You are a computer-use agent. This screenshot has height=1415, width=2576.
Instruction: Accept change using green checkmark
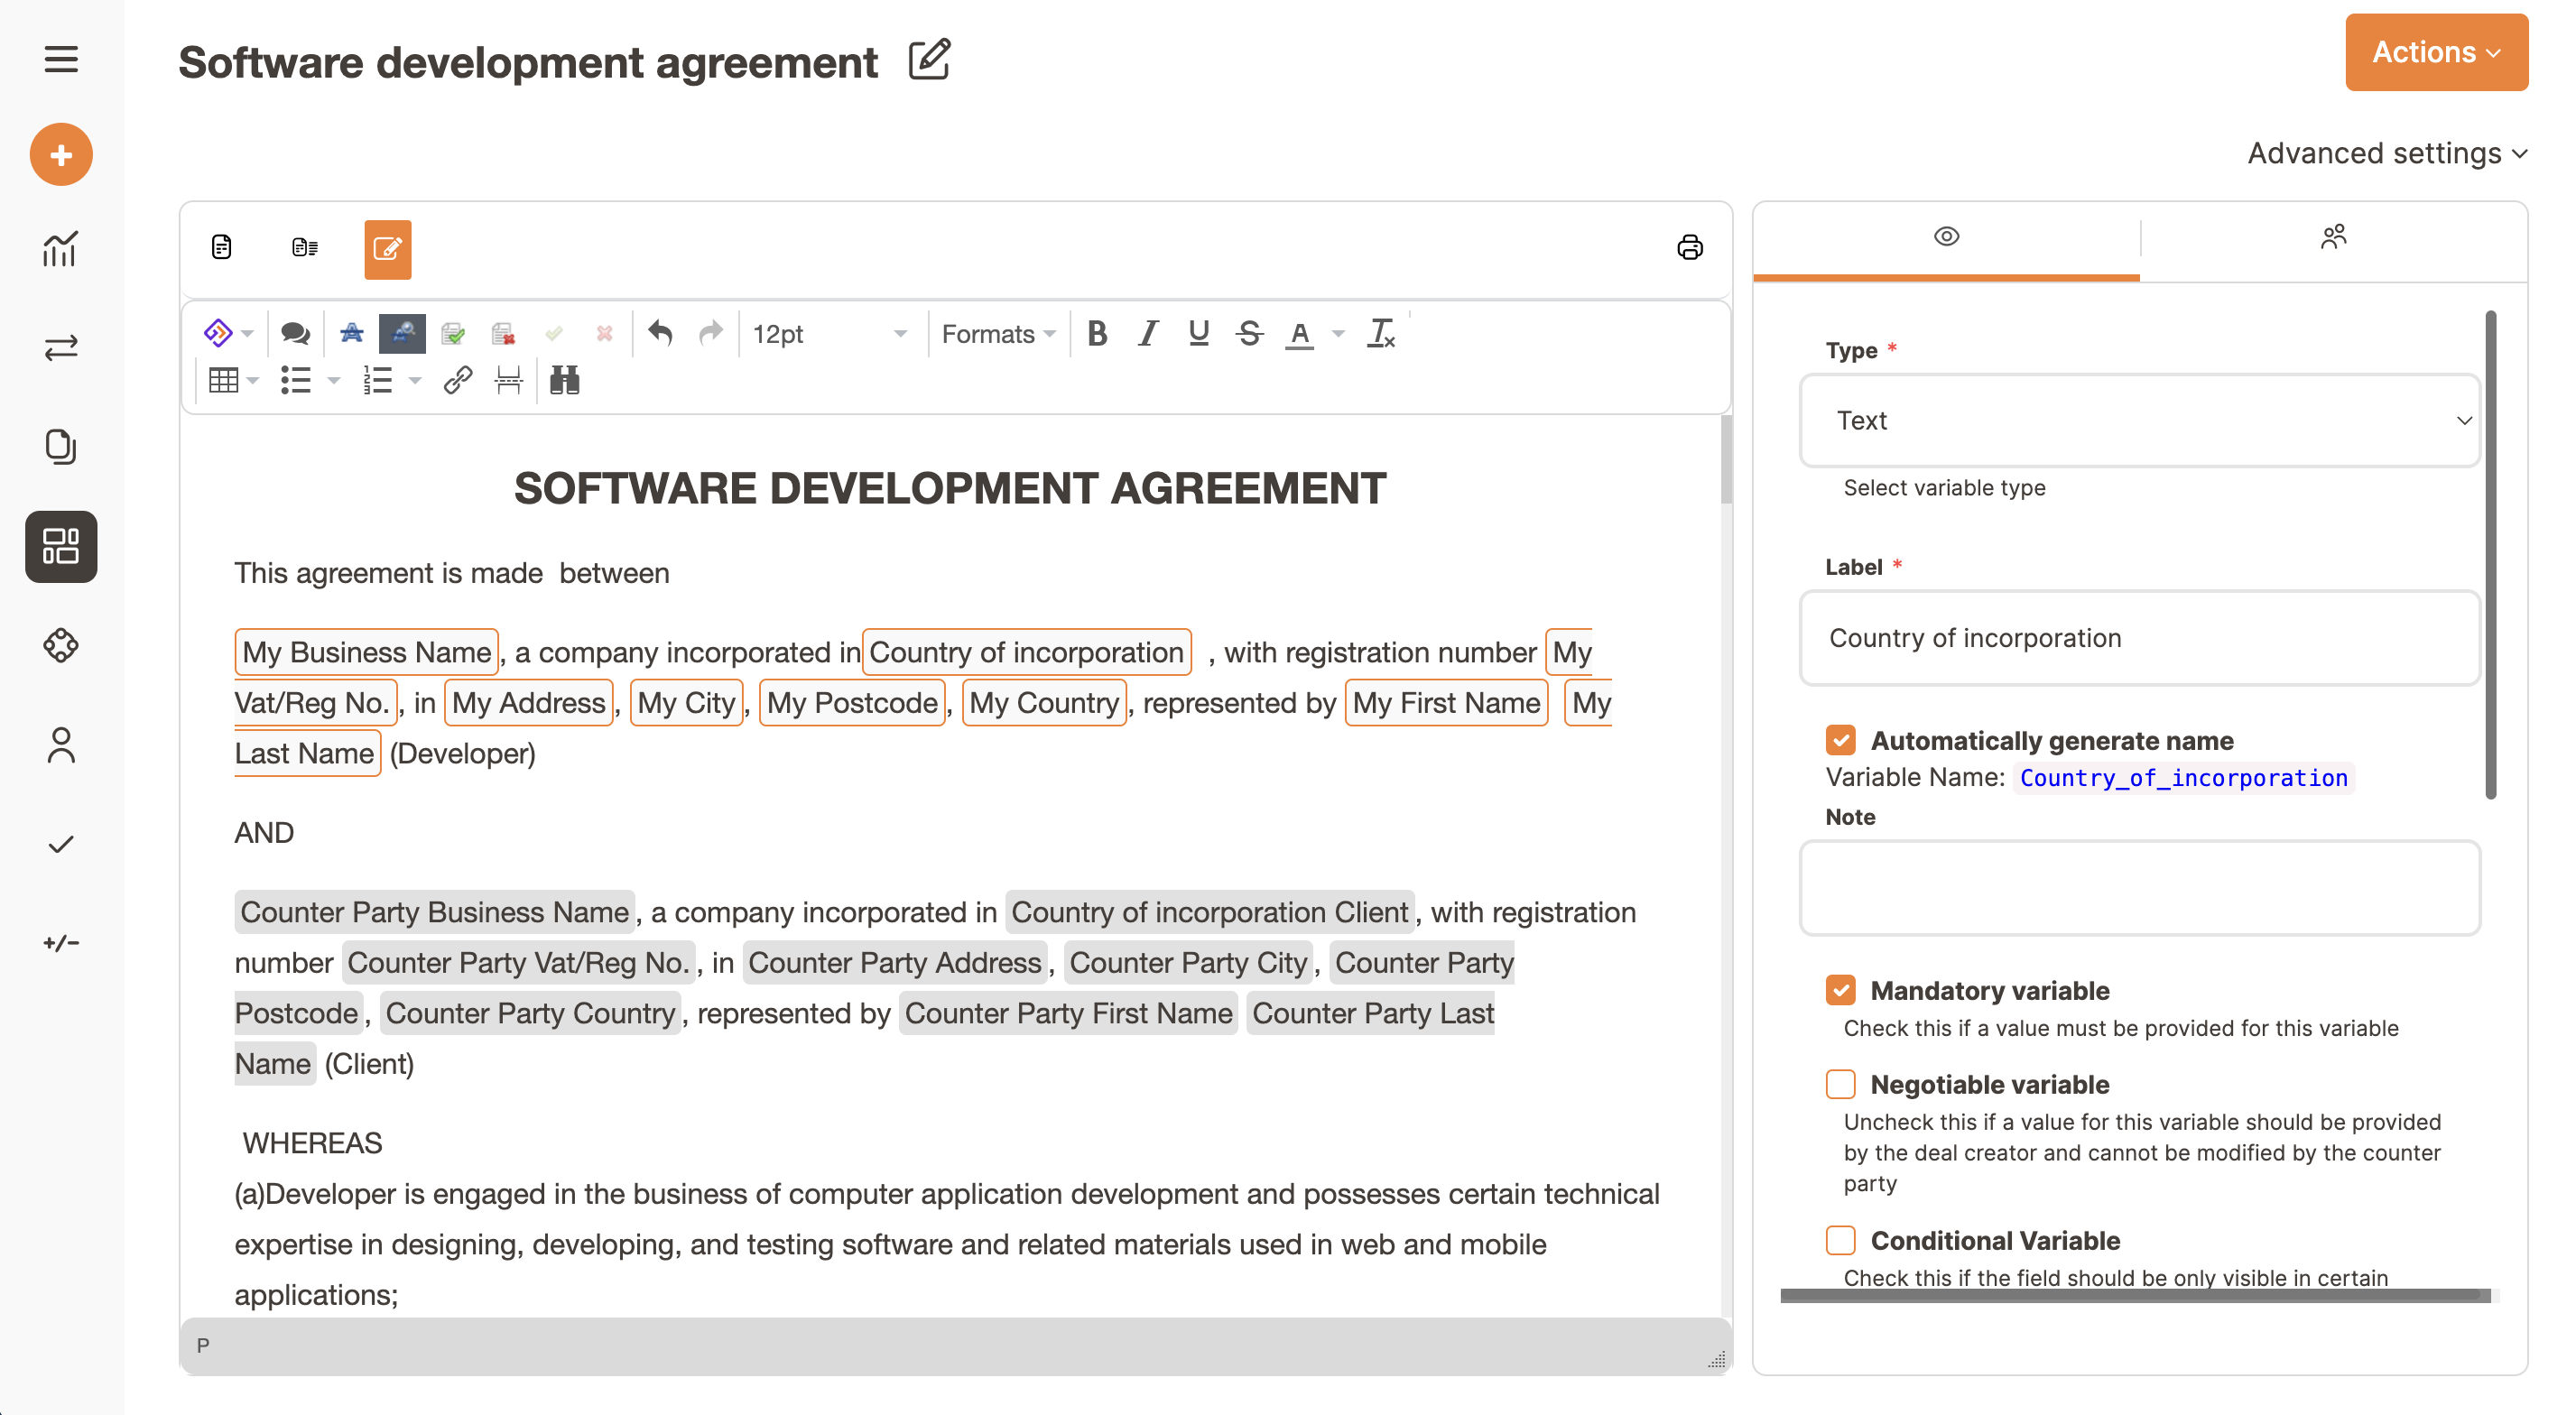coord(554,333)
